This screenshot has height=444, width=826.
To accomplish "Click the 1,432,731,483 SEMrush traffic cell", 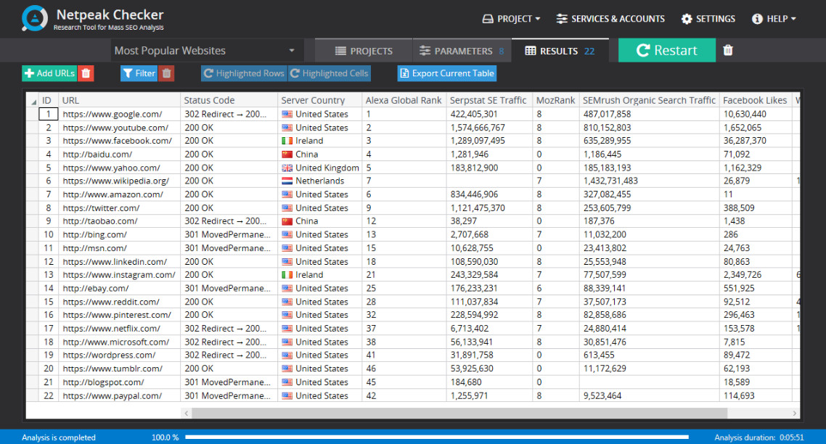I will [649, 181].
